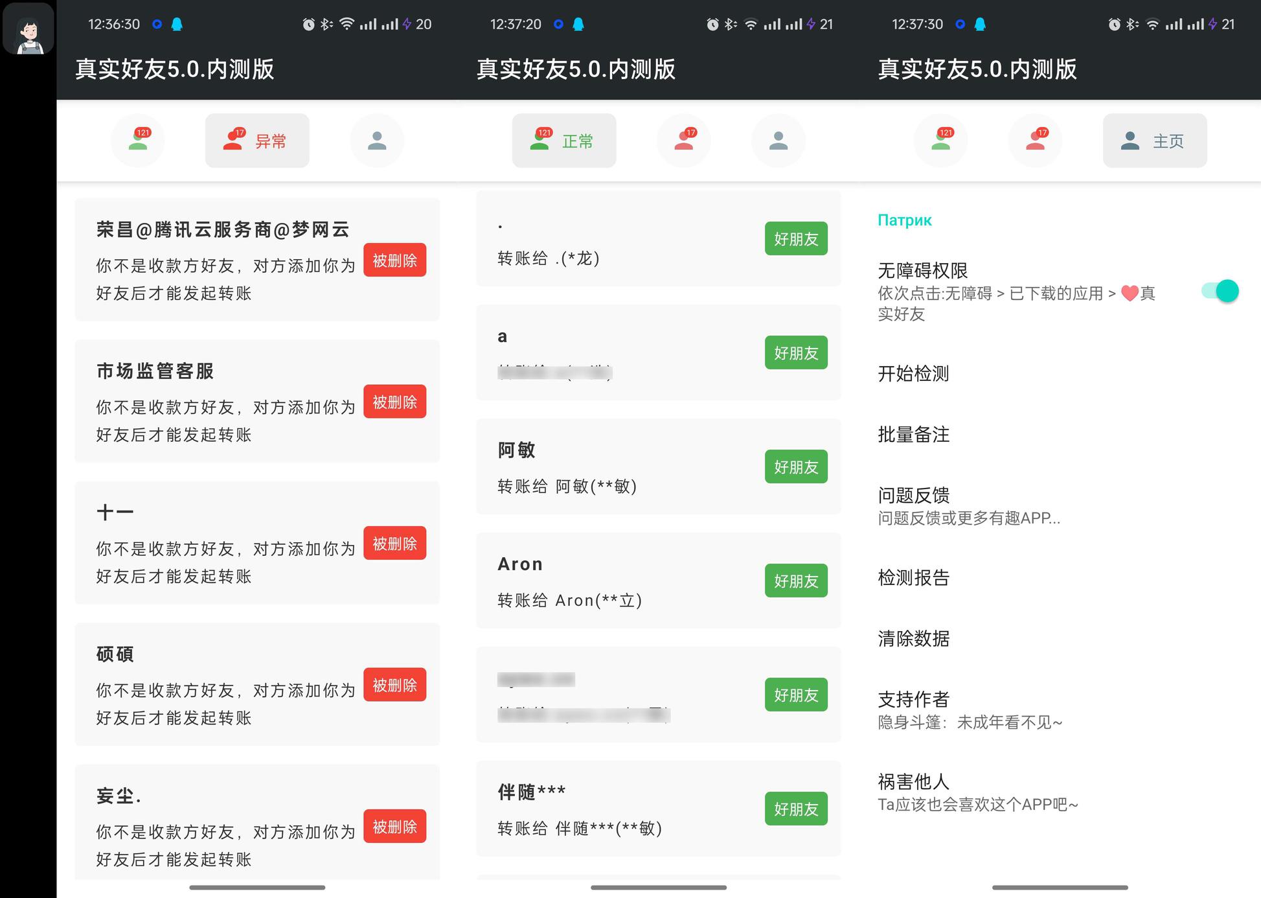This screenshot has width=1261, height=898.
Task: Select the 正常 tab
Action: coord(563,141)
